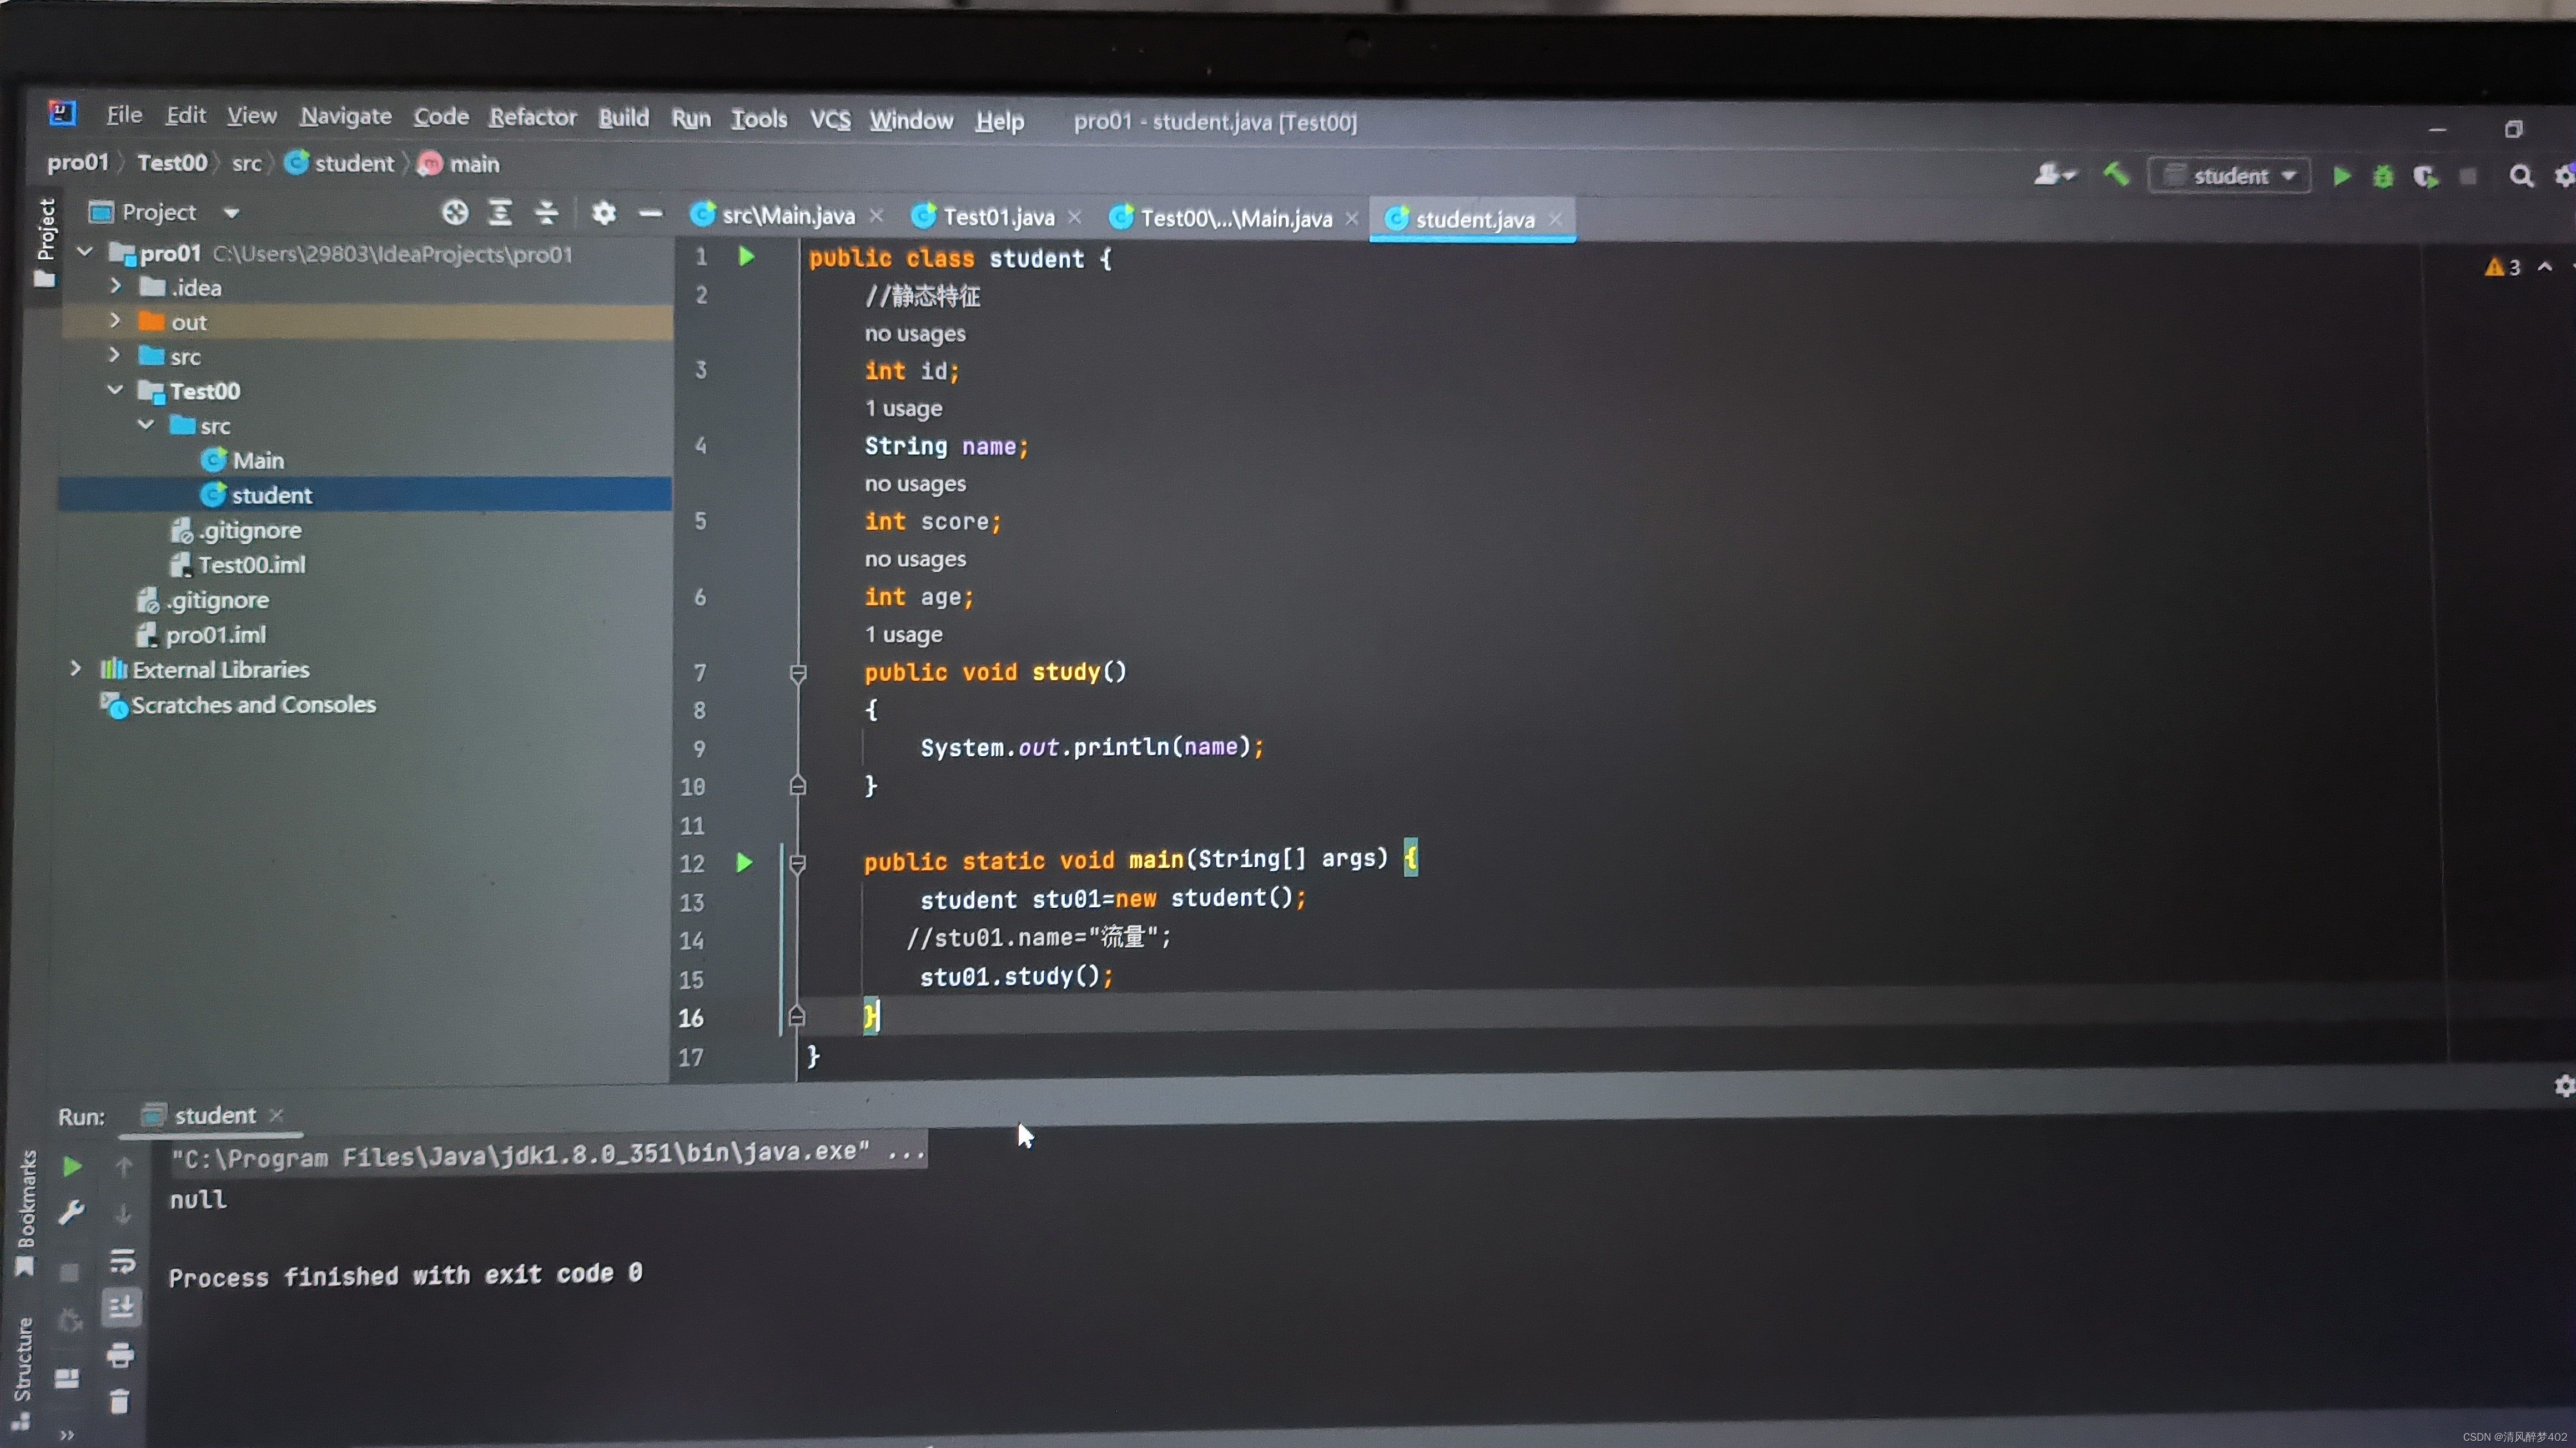The image size is (2576, 1448).
Task: Open the Refactor menu
Action: (532, 117)
